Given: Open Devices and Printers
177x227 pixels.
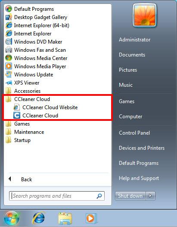Looking at the screenshot, I should (x=142, y=148).
